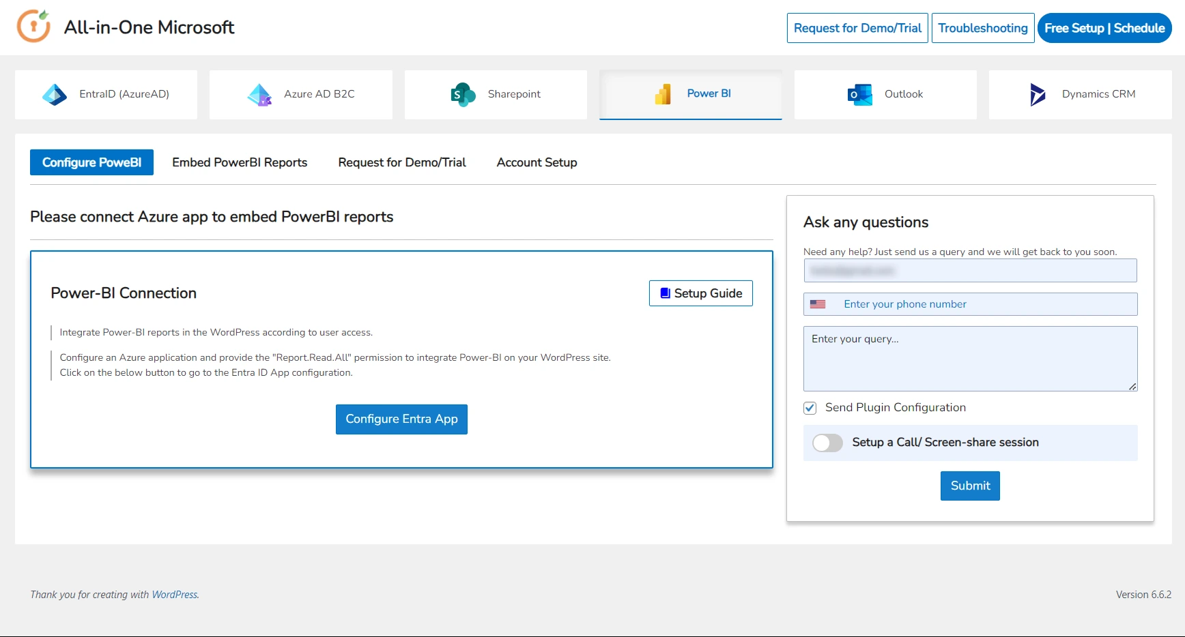Enable Setup a Call/Screen-share session toggle

point(827,443)
